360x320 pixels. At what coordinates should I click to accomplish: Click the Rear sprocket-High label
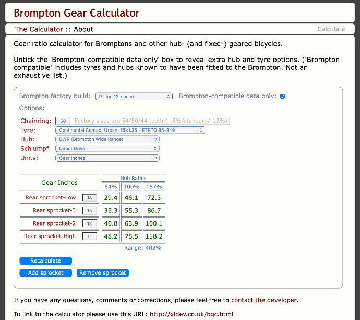[51, 236]
